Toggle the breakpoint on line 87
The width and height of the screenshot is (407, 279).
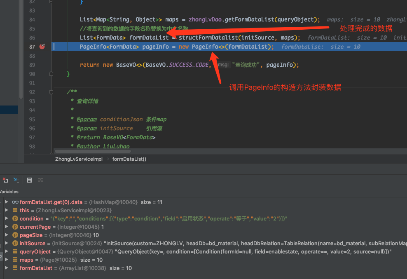[42, 47]
